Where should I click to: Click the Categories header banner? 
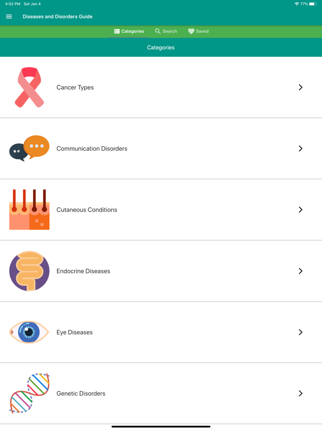[161, 47]
